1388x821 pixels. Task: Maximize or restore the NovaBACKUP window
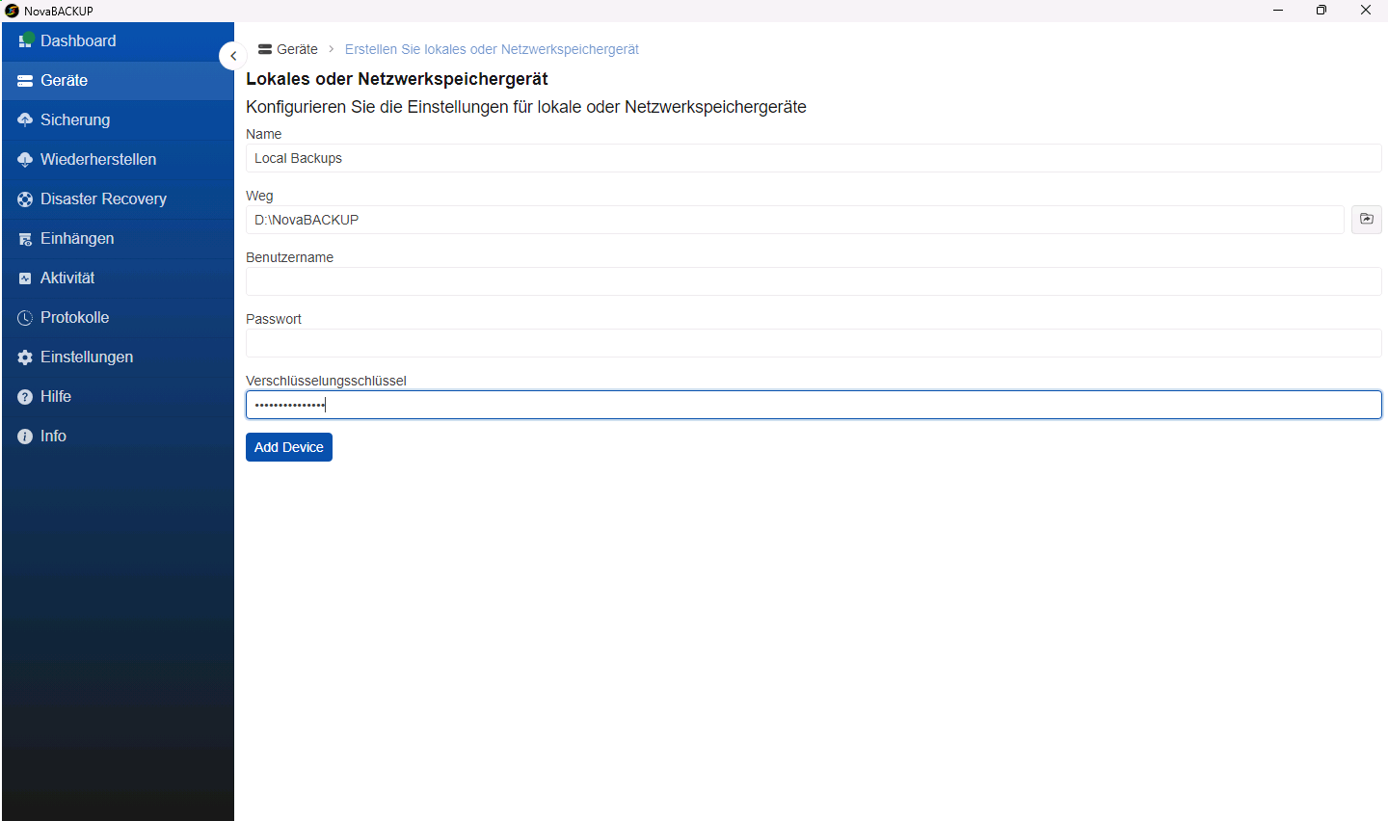pyautogui.click(x=1321, y=11)
